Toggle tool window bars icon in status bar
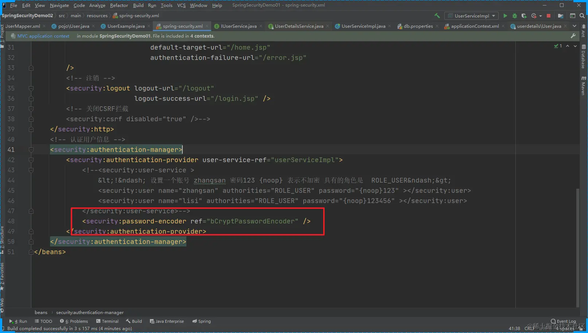The image size is (588, 333). [x=3, y=329]
